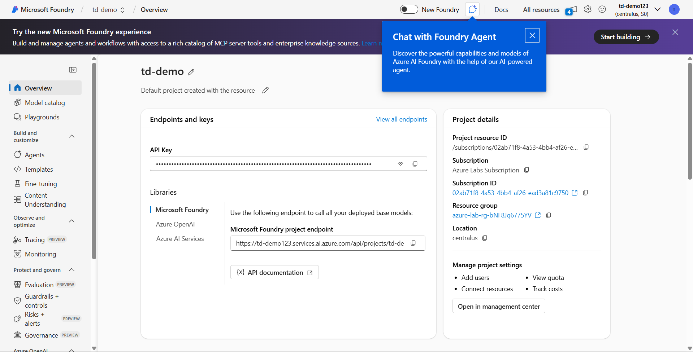Copy the project endpoint URL
This screenshot has height=352, width=693.
coord(413,243)
